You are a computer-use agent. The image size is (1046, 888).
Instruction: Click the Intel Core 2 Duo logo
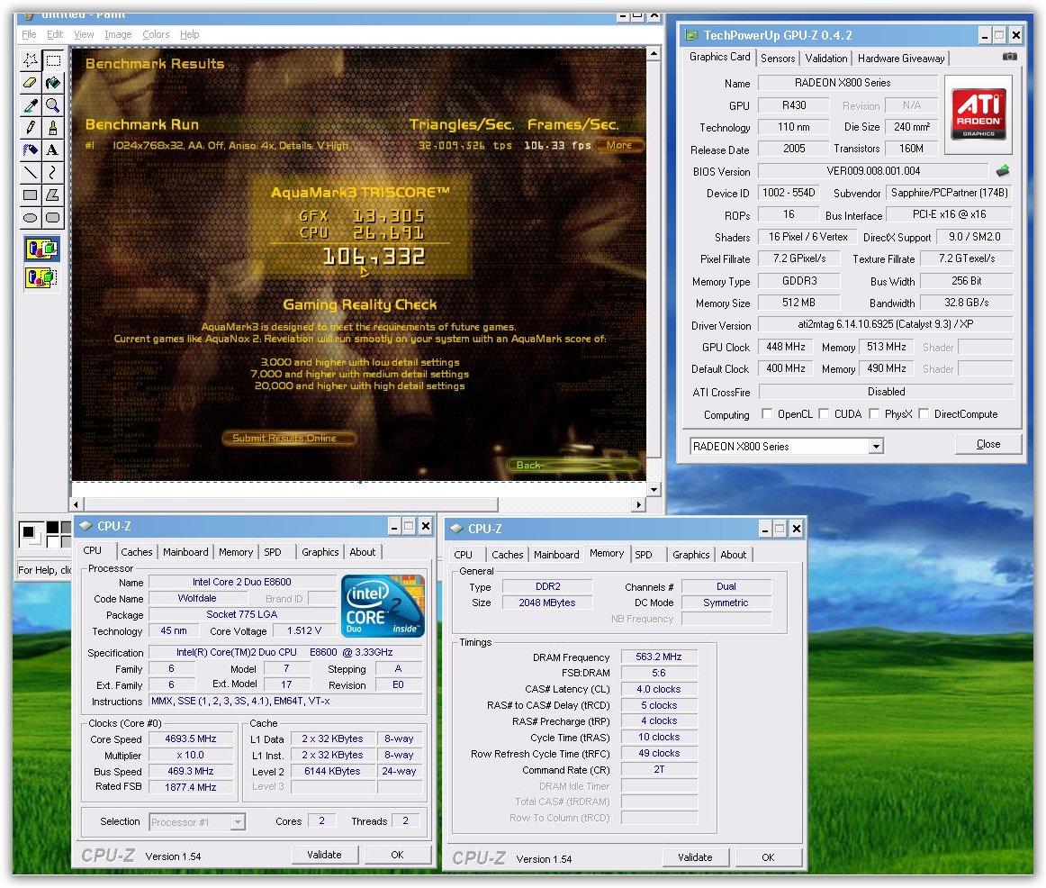pyautogui.click(x=383, y=606)
